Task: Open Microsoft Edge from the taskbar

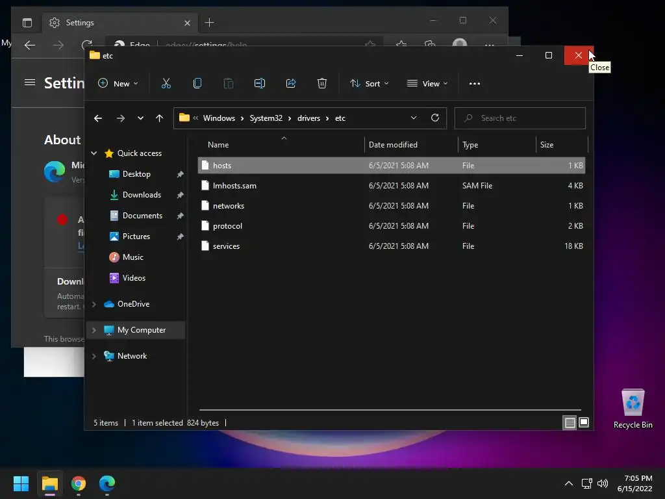Action: 107,483
